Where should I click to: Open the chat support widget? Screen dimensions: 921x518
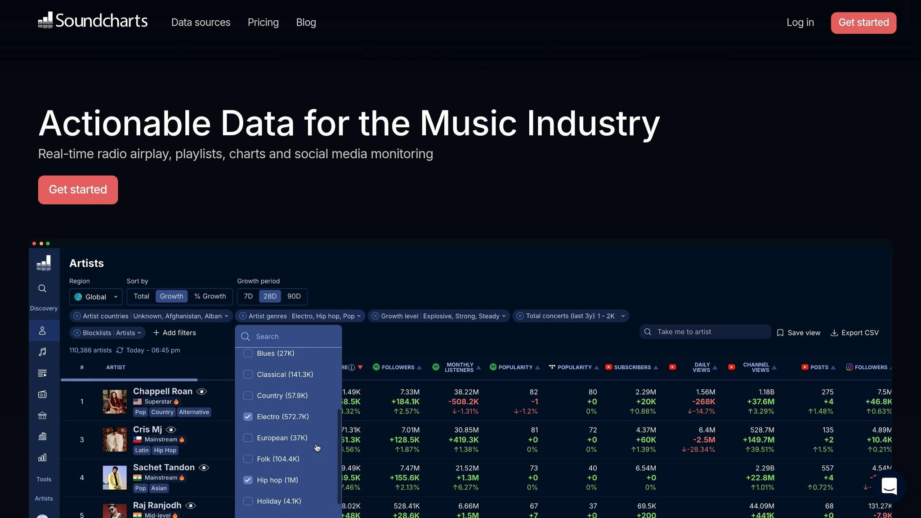[889, 486]
